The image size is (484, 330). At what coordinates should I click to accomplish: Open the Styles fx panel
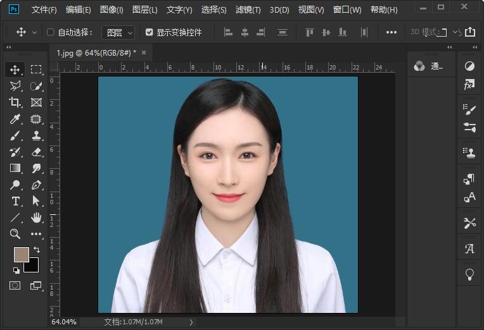(469, 84)
